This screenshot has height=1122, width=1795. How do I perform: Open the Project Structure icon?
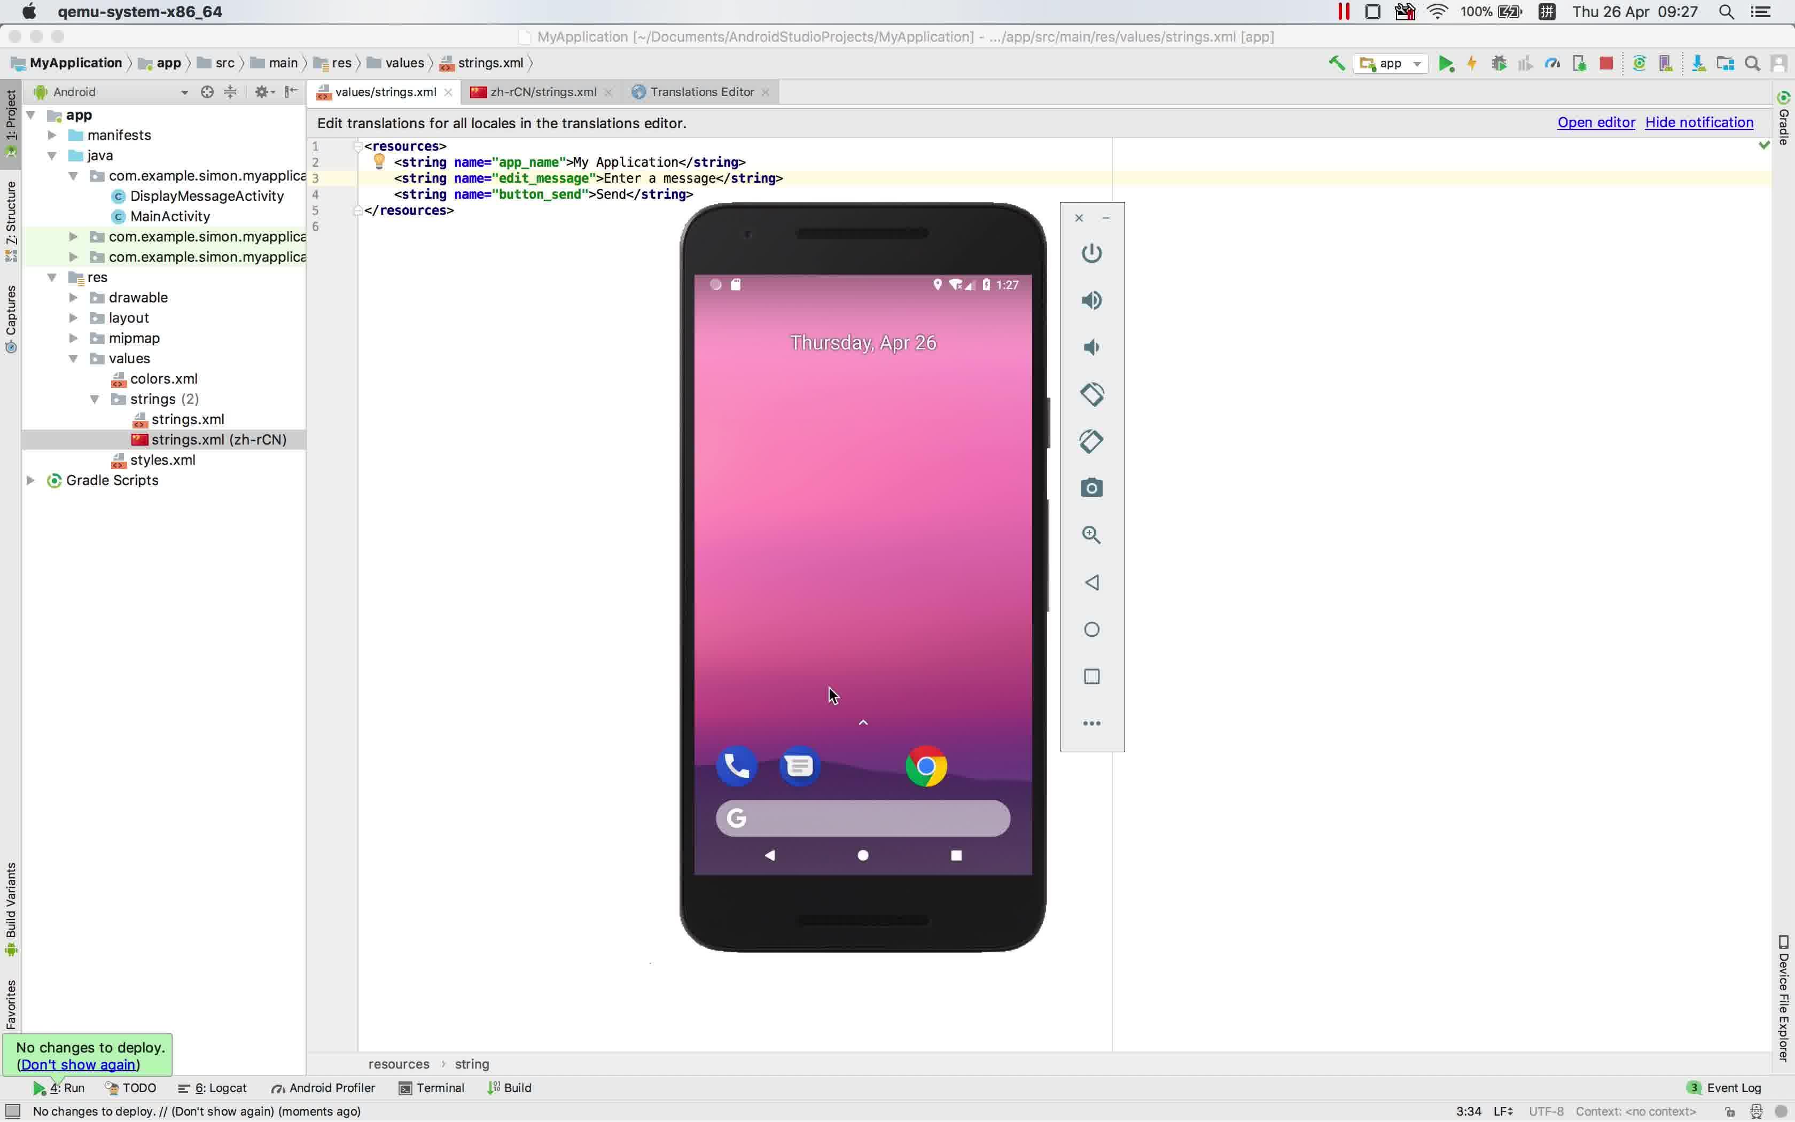click(1725, 64)
